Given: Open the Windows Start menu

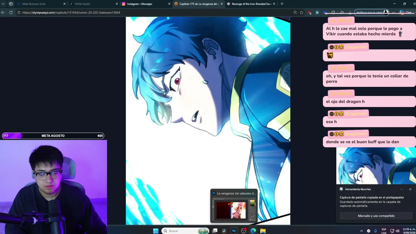Looking at the screenshot, I should pos(156,231).
